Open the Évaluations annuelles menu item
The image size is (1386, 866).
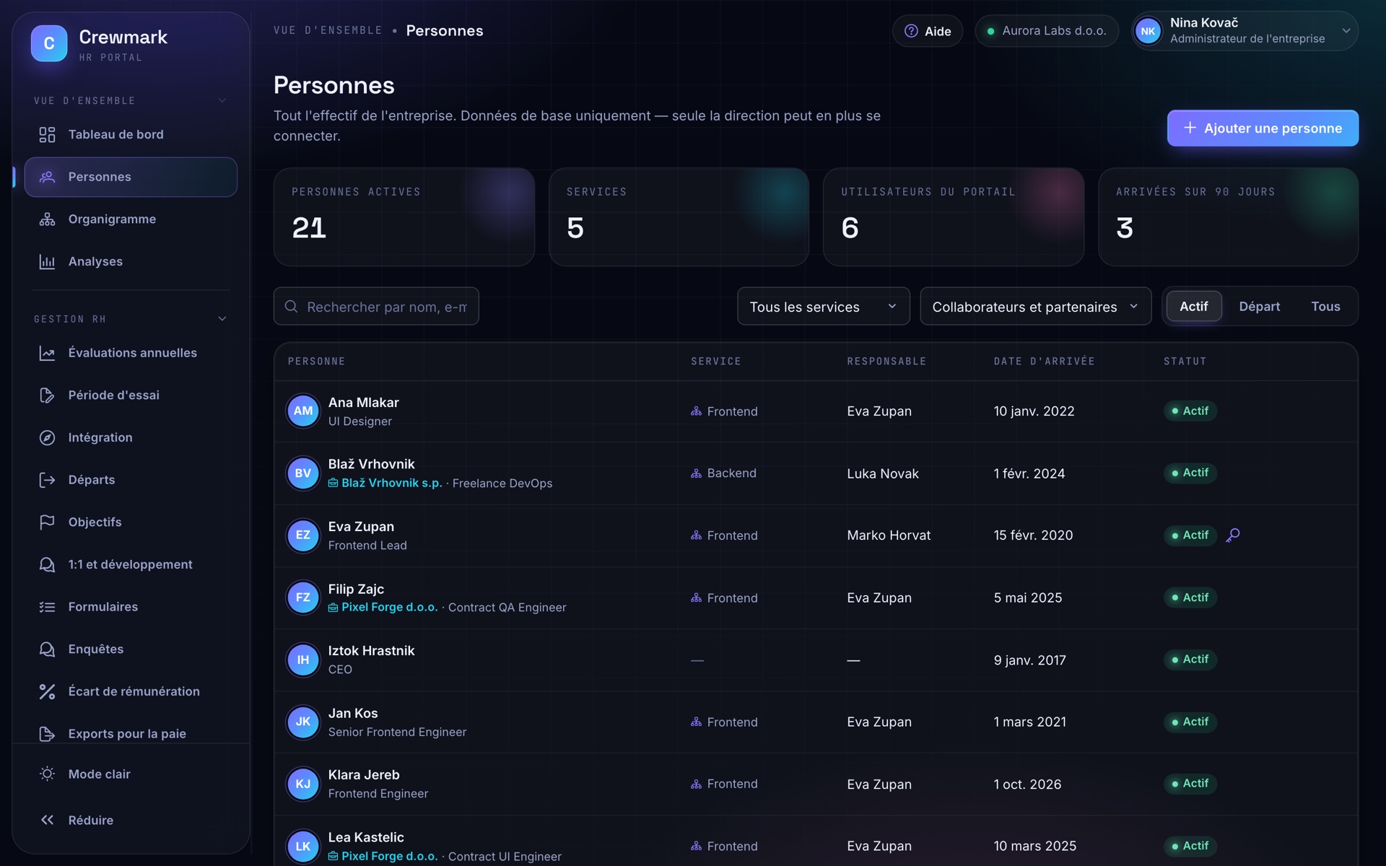(x=131, y=353)
